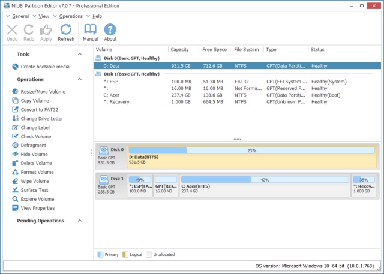Click the Copy Volume icon

coord(15,101)
